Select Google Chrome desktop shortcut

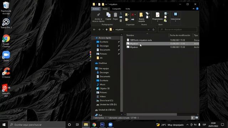tap(6, 41)
